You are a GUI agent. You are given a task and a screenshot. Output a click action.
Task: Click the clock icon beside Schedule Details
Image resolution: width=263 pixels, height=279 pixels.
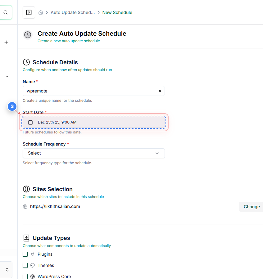coord(26,62)
